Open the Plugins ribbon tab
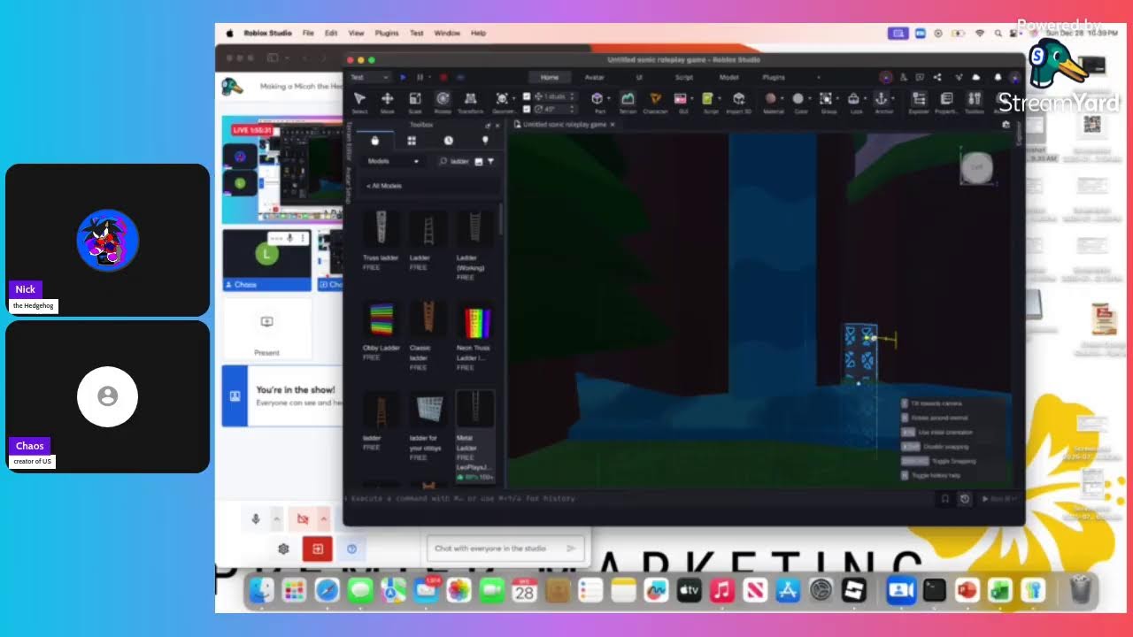 coord(774,77)
